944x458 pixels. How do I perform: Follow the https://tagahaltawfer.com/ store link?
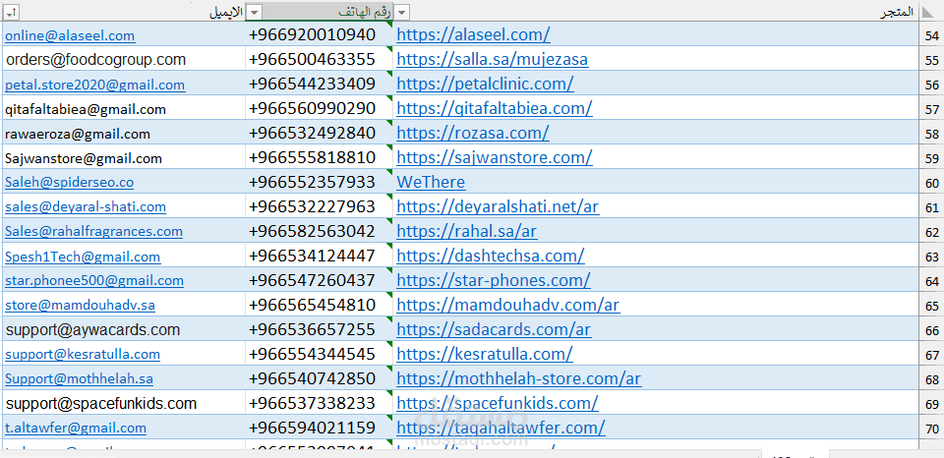click(501, 428)
